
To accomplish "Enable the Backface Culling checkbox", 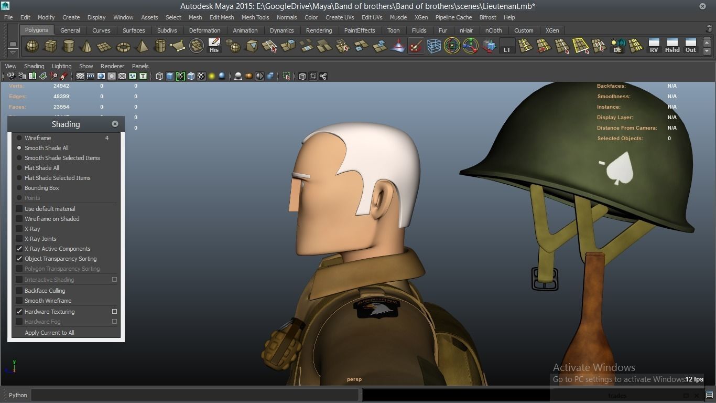I will click(19, 291).
